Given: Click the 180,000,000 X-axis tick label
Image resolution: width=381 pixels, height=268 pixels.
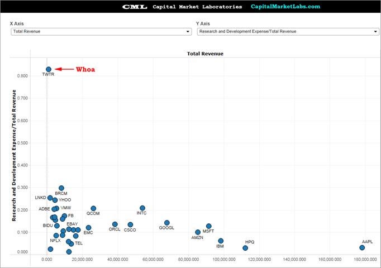Looking at the screenshot, I should tap(365, 260).
